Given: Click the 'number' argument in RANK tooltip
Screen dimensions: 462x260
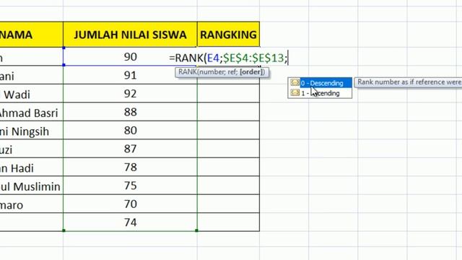Looking at the screenshot, I should click(212, 72).
